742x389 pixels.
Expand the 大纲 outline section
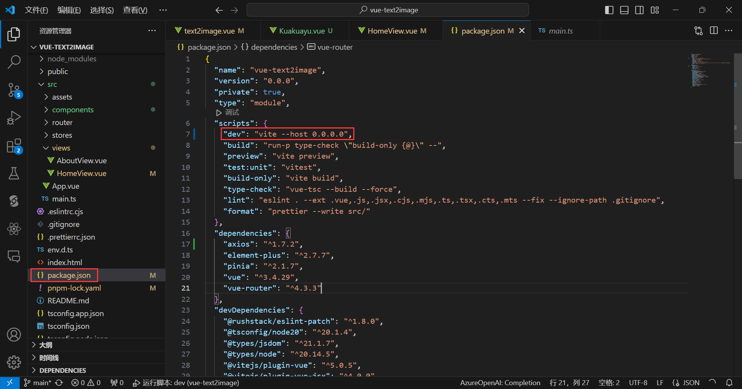[x=97, y=345]
